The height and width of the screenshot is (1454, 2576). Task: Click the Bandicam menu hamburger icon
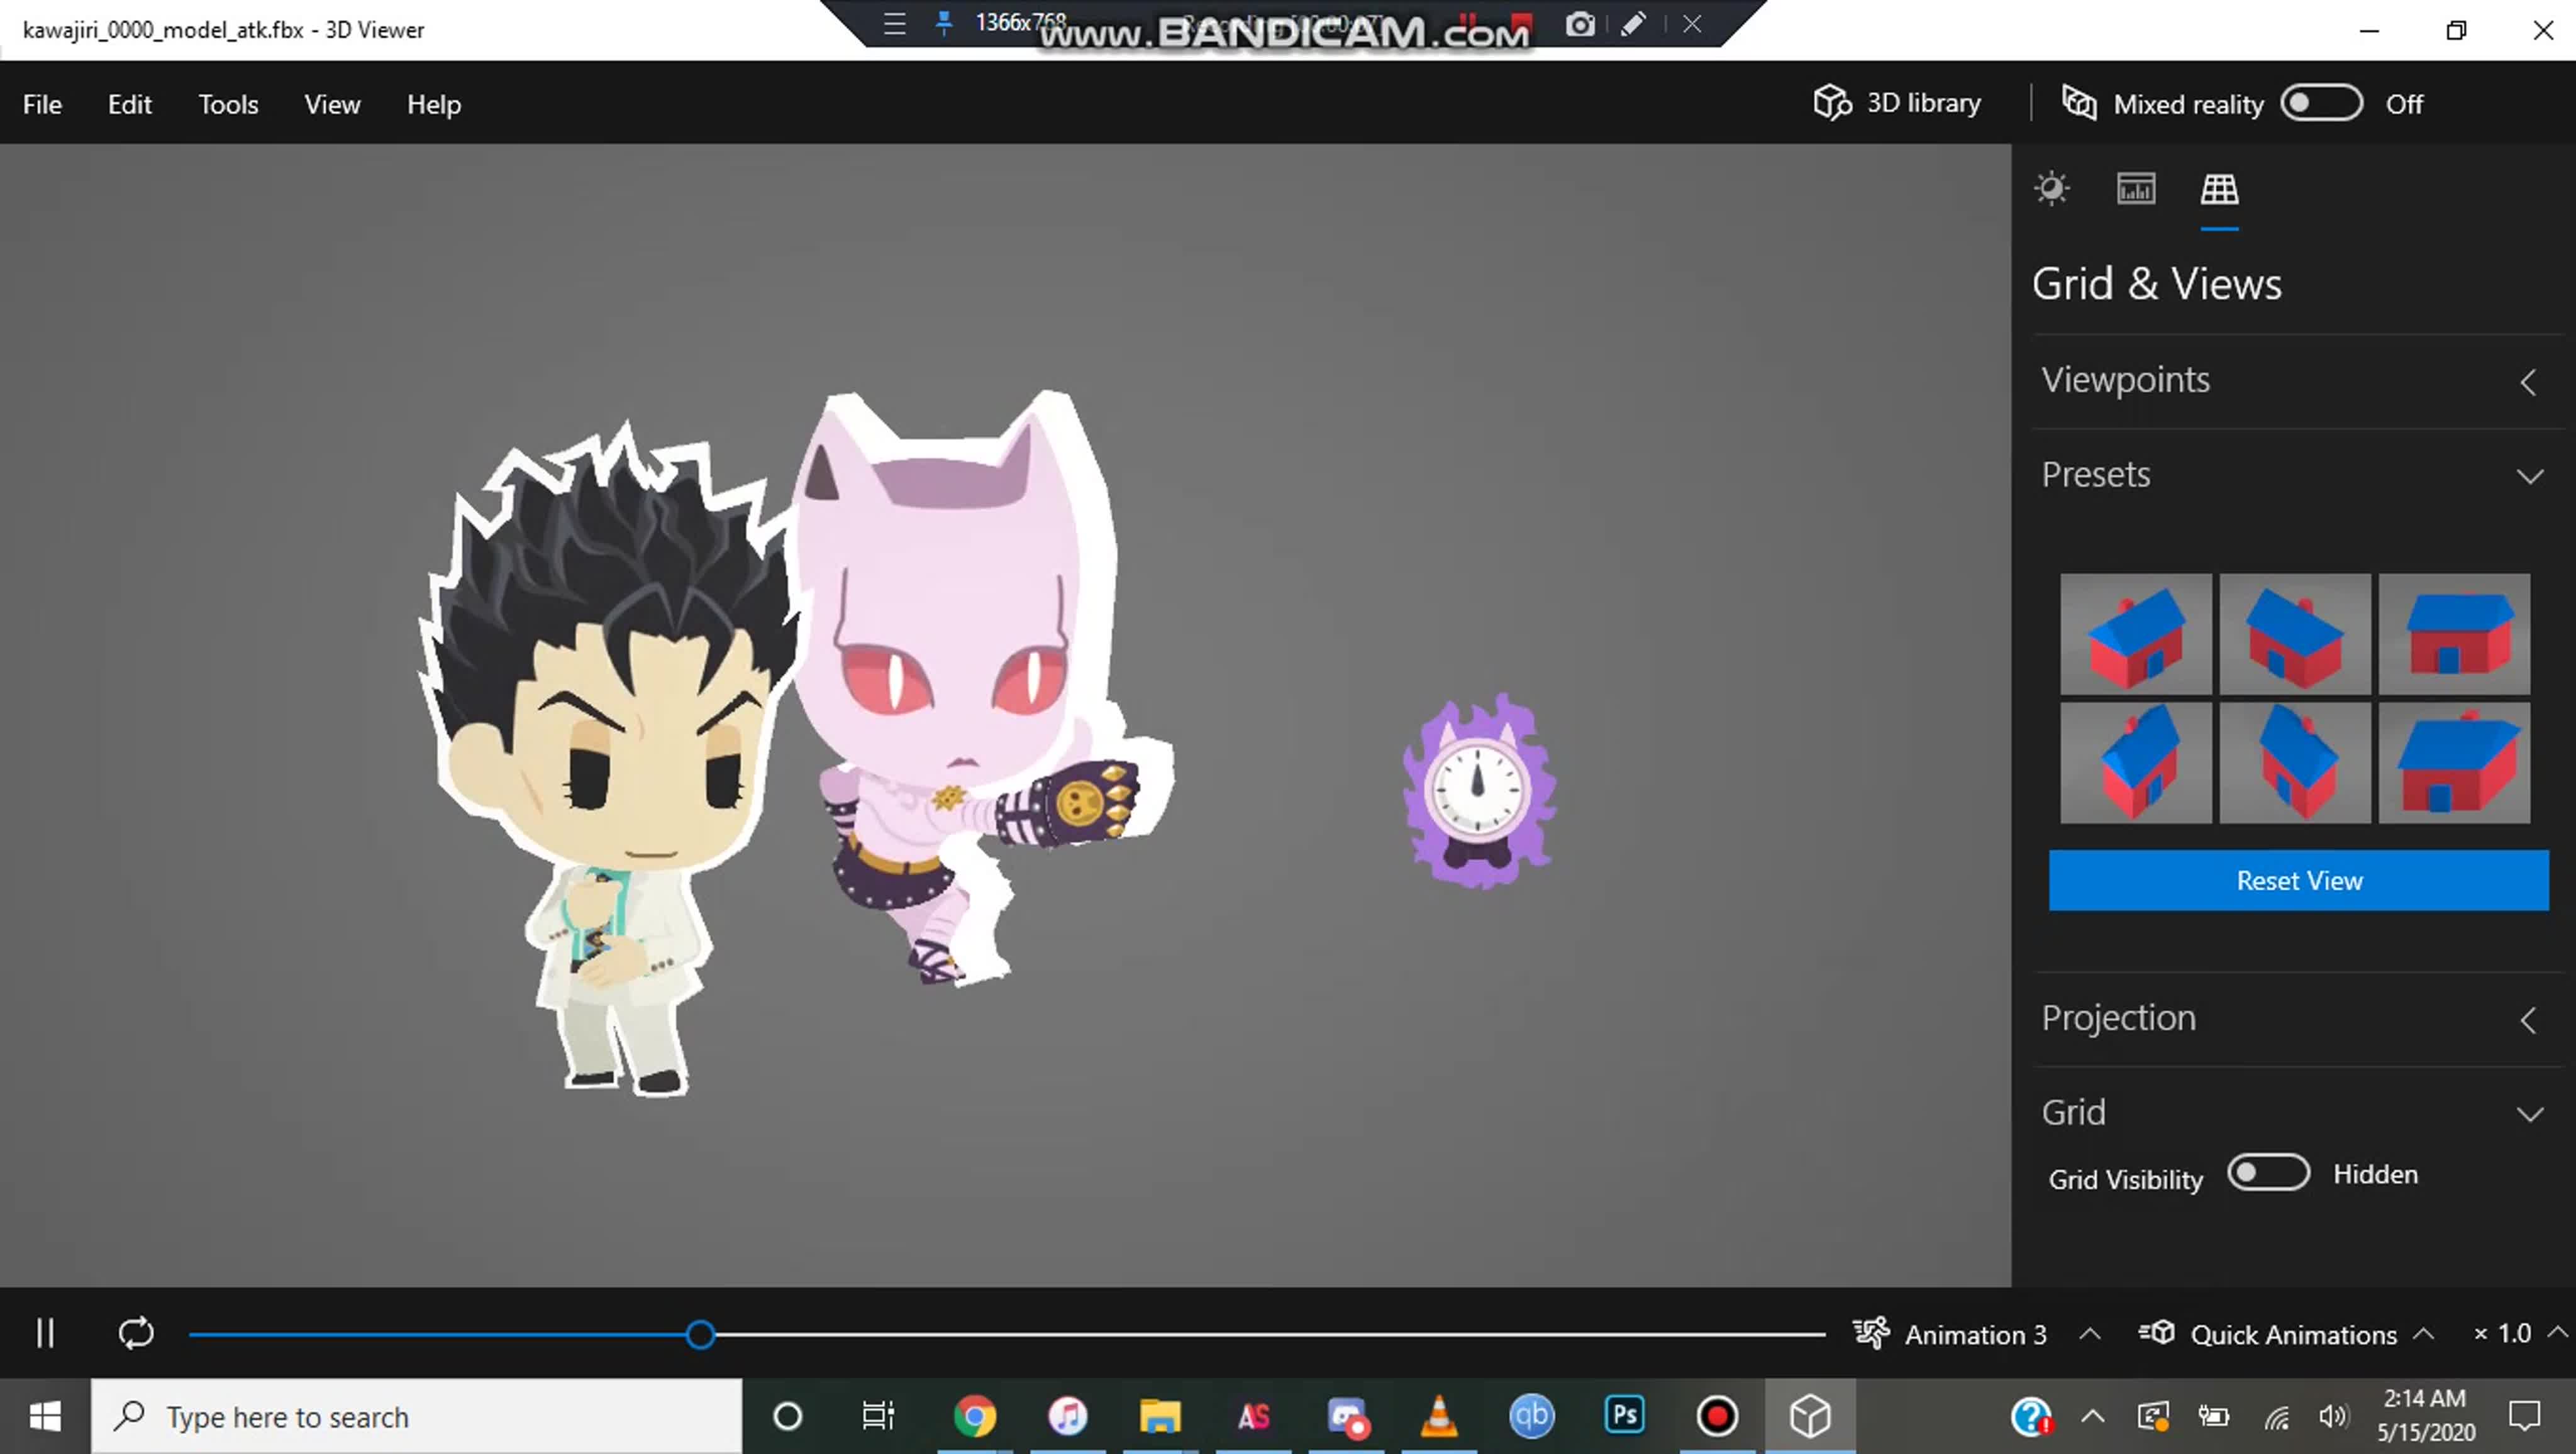tap(895, 23)
